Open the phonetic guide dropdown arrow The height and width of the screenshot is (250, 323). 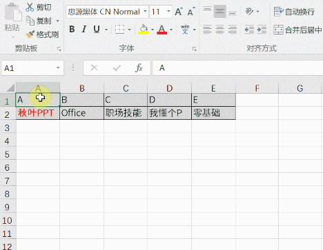[195, 30]
